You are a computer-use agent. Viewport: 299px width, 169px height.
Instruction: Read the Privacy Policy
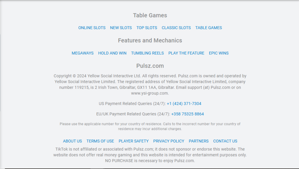pos(169,141)
